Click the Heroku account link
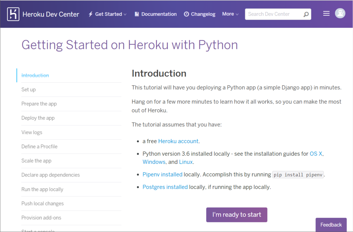Image resolution: width=353 pixels, height=232 pixels. pyautogui.click(x=178, y=141)
